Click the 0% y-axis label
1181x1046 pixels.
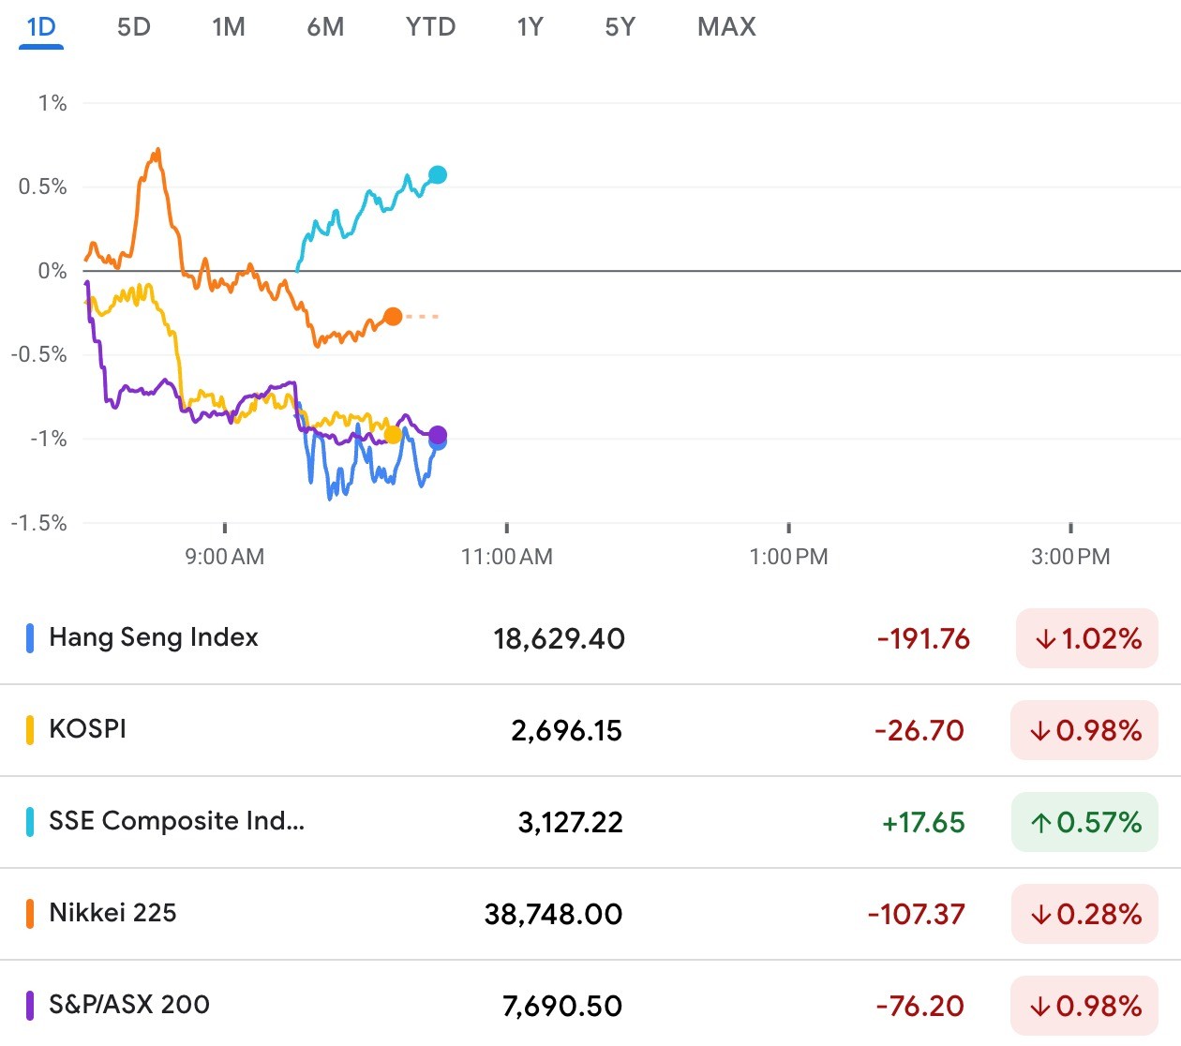tap(52, 271)
